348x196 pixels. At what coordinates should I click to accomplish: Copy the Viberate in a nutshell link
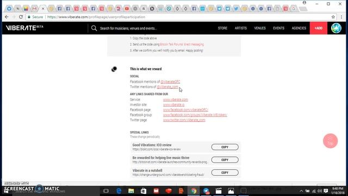point(225,173)
